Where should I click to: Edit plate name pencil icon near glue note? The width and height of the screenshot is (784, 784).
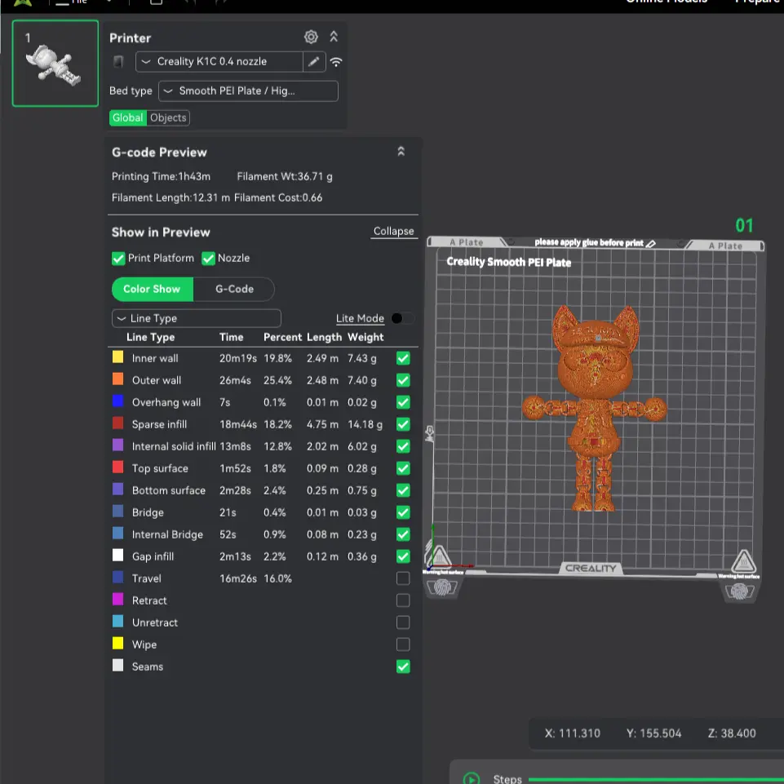coord(650,243)
